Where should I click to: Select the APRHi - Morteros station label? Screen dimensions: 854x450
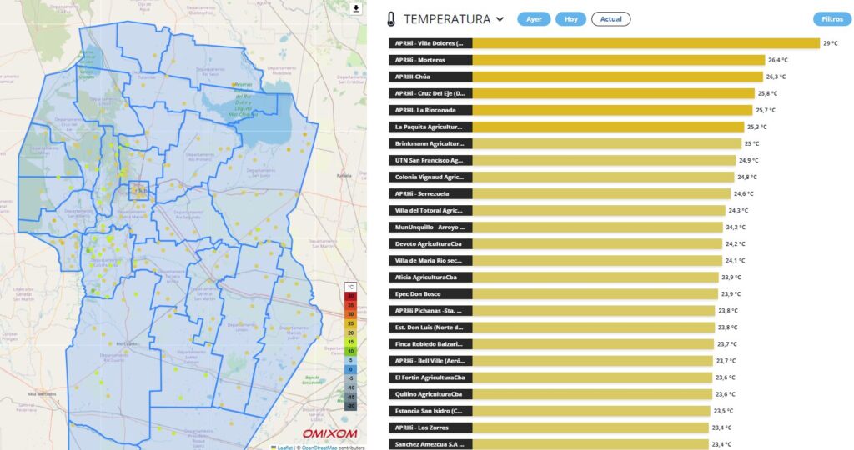point(430,60)
